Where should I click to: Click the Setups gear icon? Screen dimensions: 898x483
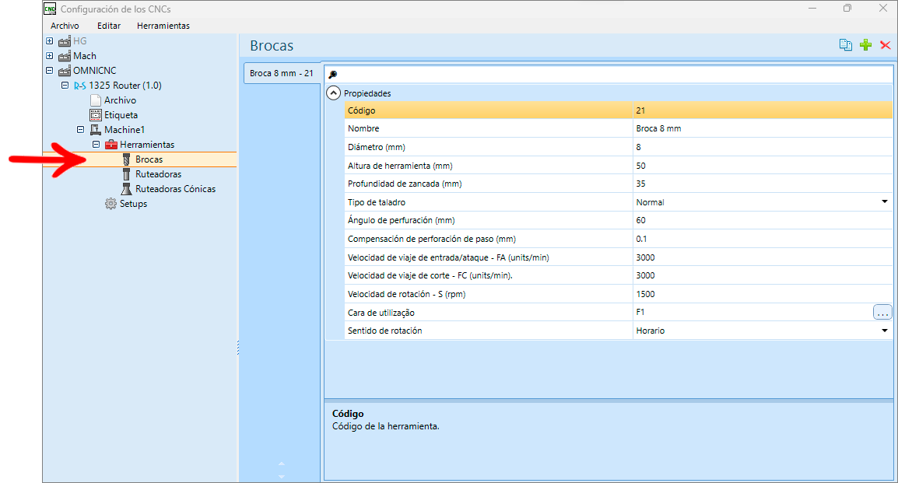click(x=110, y=204)
